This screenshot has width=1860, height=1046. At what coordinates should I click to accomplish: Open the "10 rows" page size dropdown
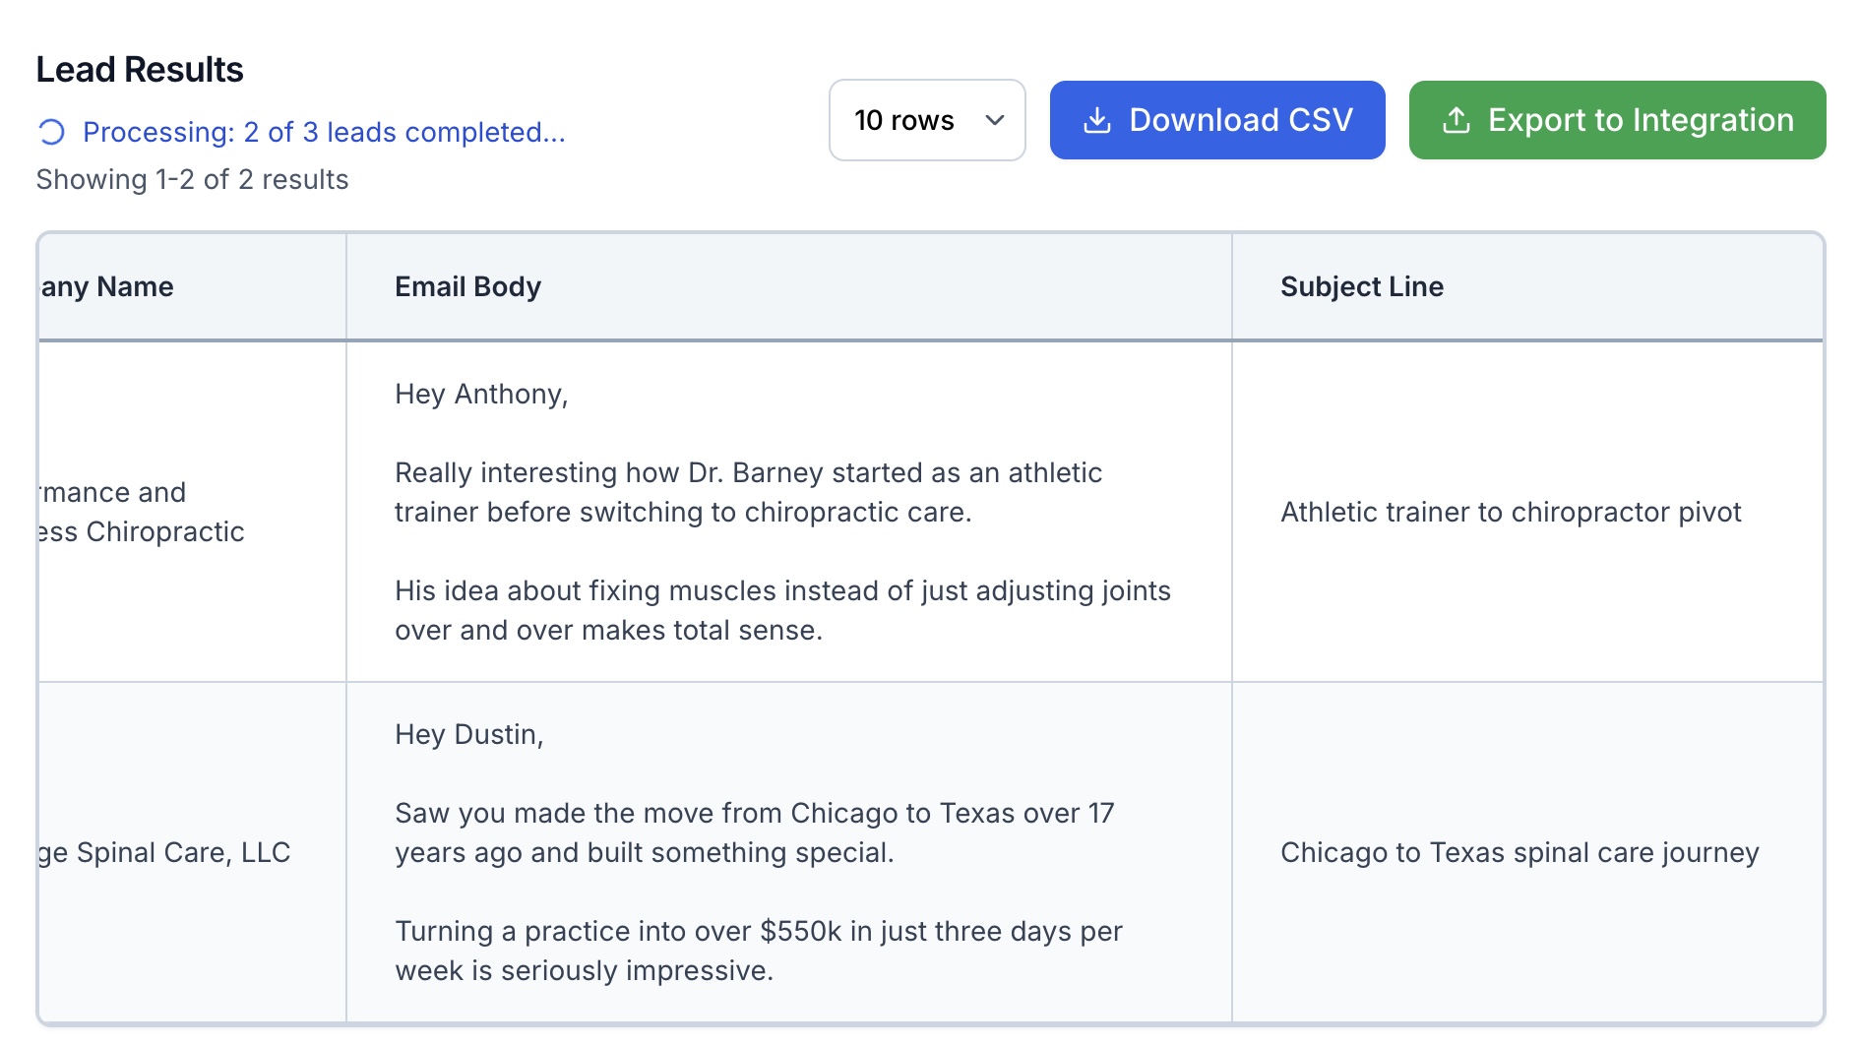point(926,120)
